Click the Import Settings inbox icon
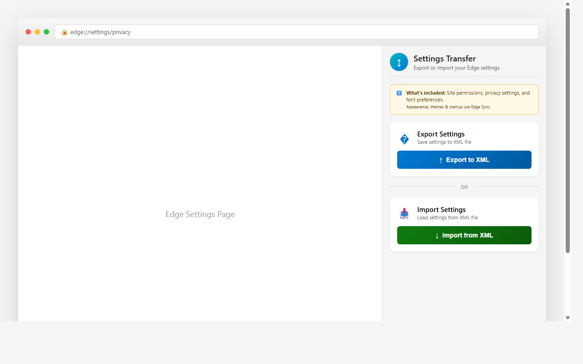This screenshot has height=364, width=583. (404, 213)
